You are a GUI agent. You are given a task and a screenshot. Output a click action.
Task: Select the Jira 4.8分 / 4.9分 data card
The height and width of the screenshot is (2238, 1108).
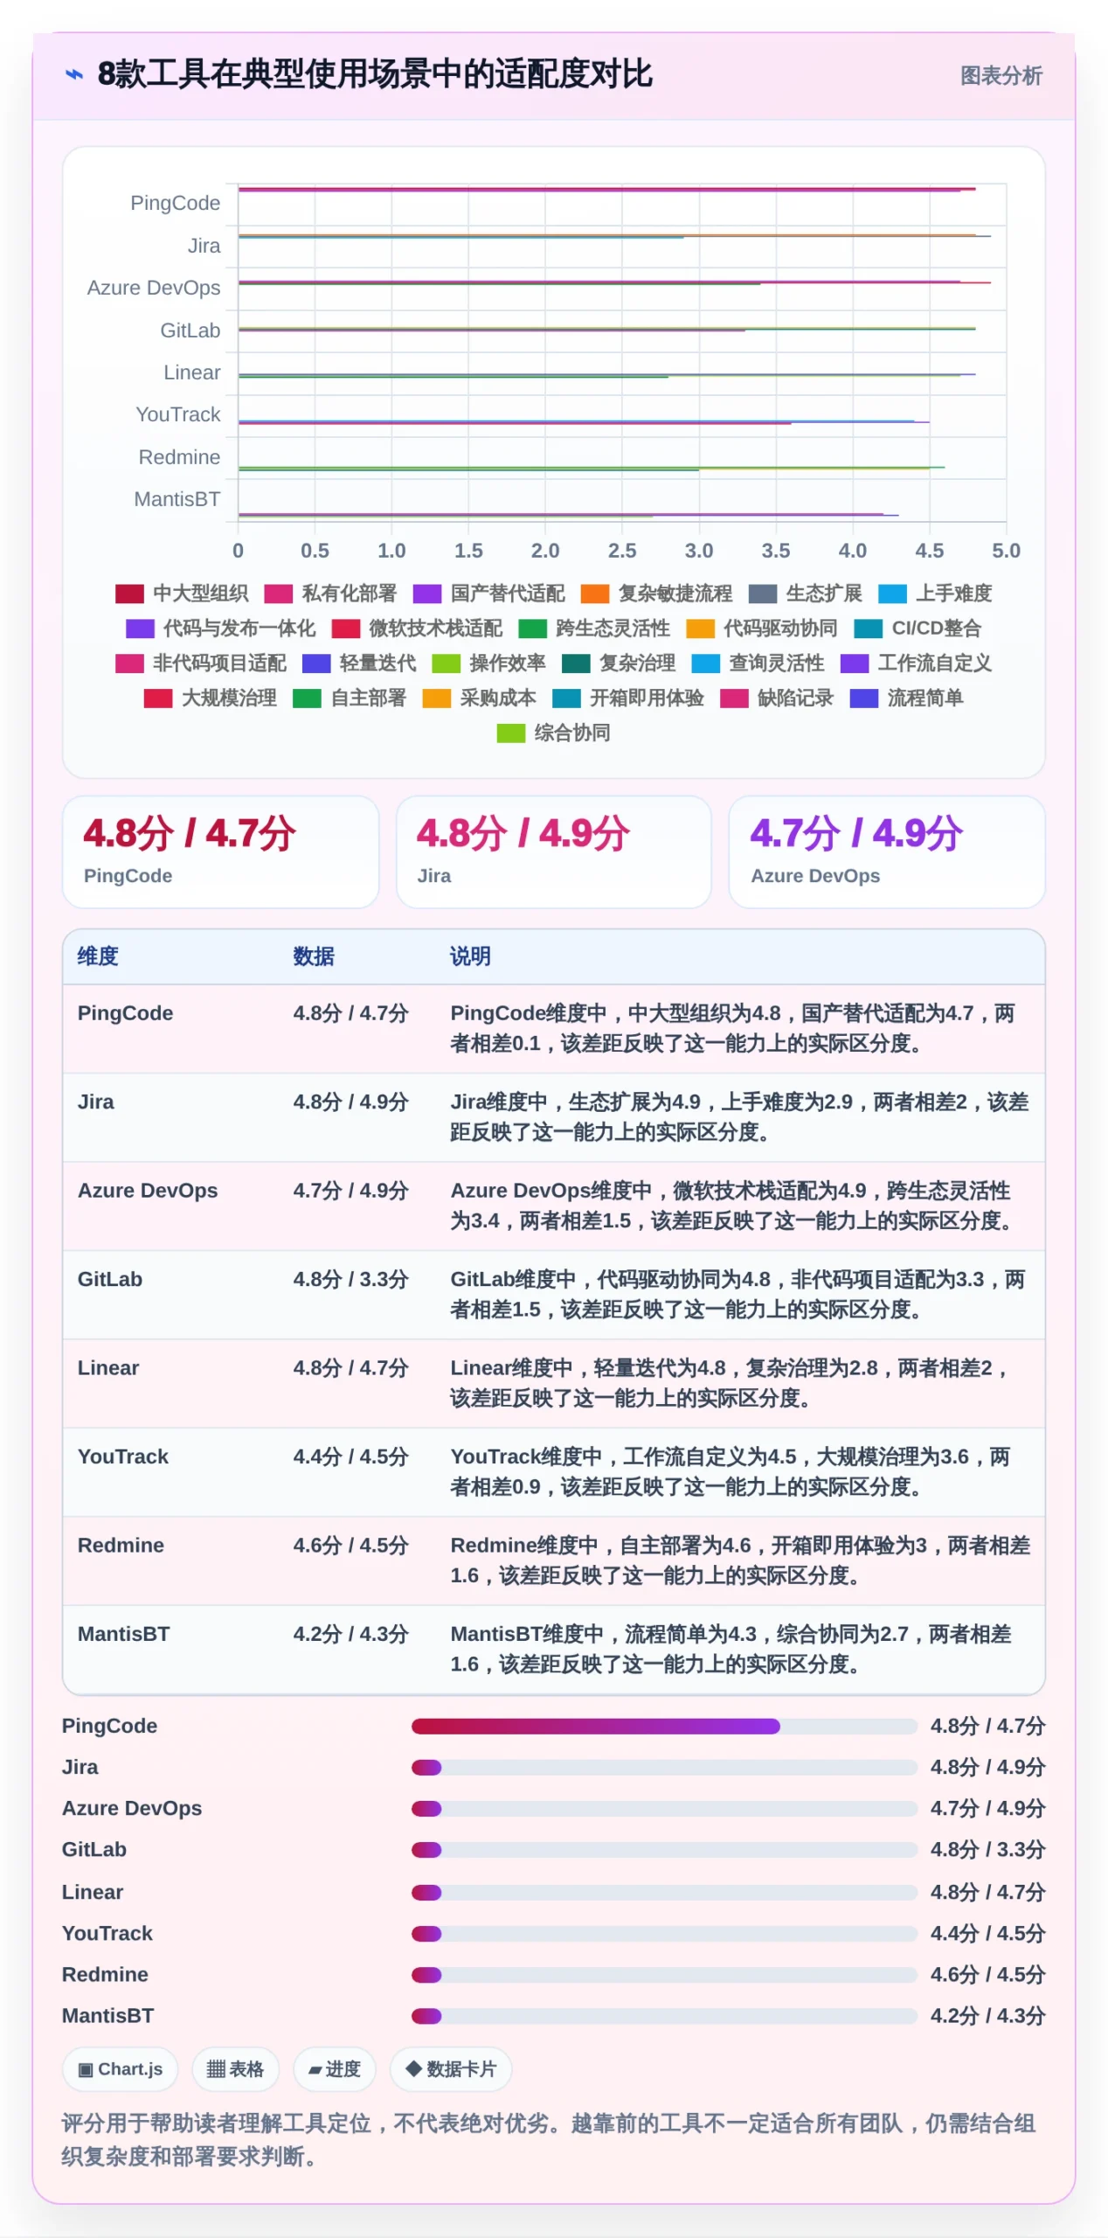(x=553, y=851)
